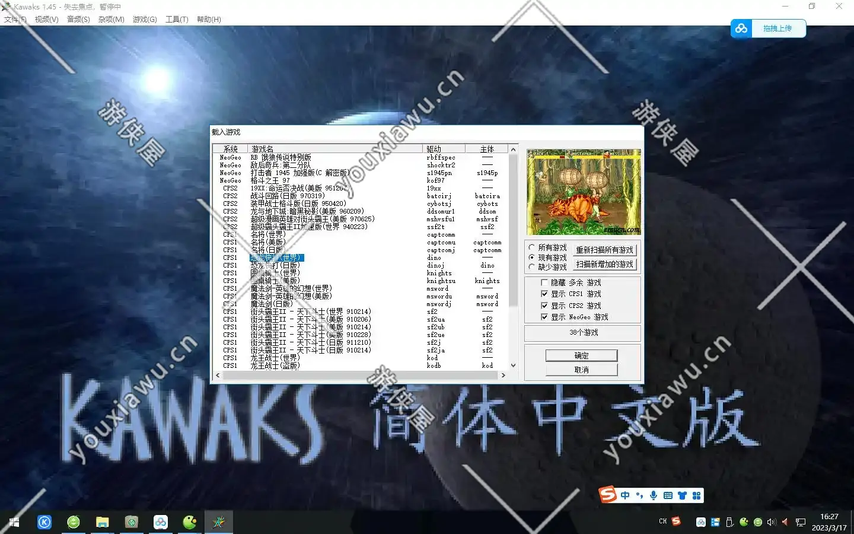Enable the 隐藏 多余 游戏 checkbox
The width and height of the screenshot is (854, 534).
[544, 283]
